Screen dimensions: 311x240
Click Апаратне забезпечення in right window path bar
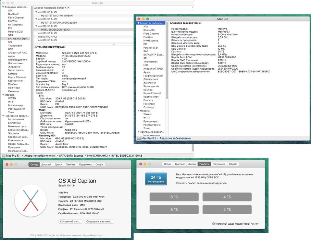[x=175, y=139]
